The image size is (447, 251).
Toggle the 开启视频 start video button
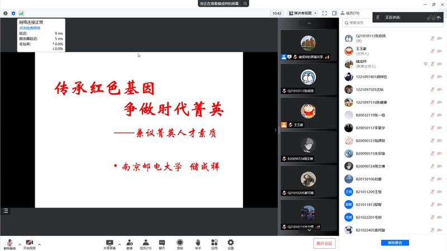click(x=30, y=244)
